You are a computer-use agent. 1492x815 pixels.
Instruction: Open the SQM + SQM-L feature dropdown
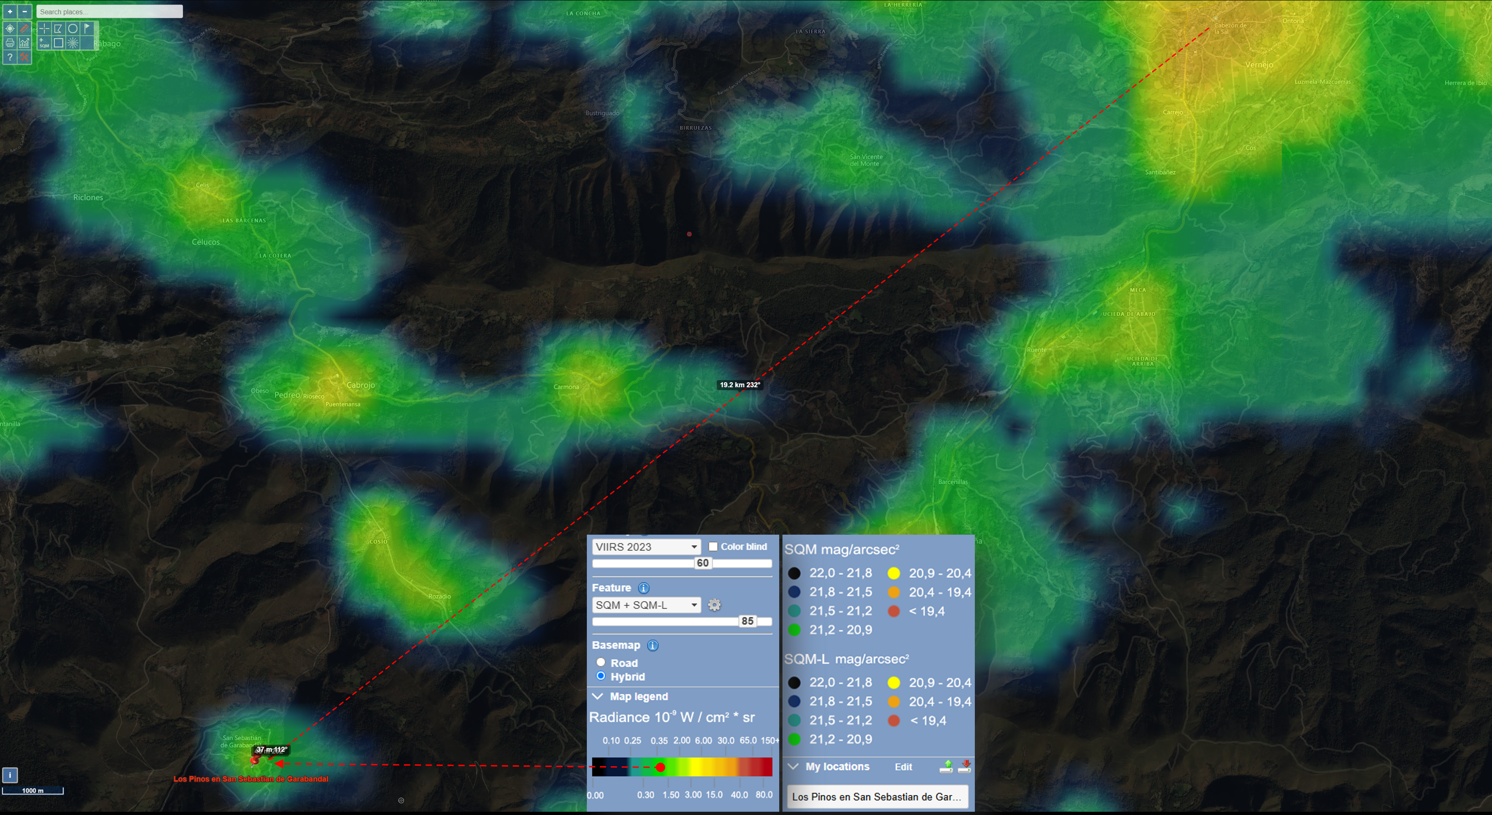(646, 605)
